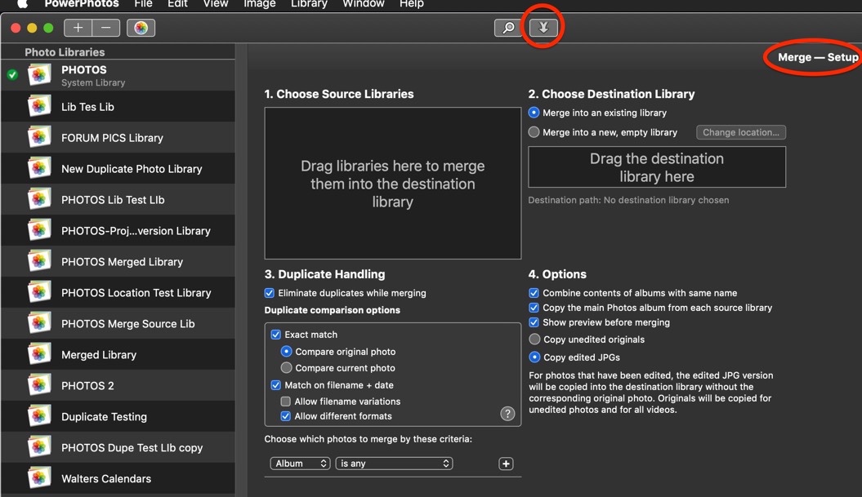Open the View menu
The image size is (862, 497).
click(216, 4)
